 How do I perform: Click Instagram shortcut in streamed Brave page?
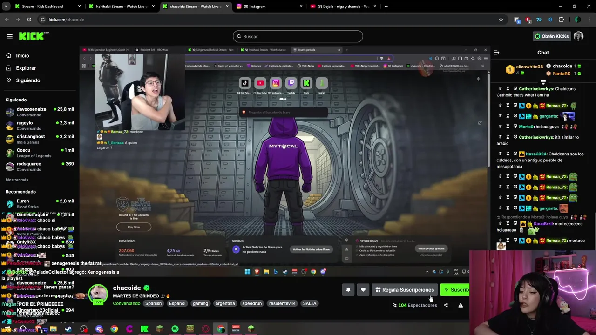tap(276, 83)
